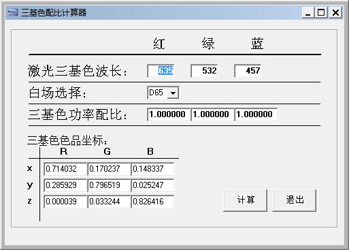Click the 三基色色品坐标 heading
Viewport: 349px width, 250px height.
tap(67, 140)
